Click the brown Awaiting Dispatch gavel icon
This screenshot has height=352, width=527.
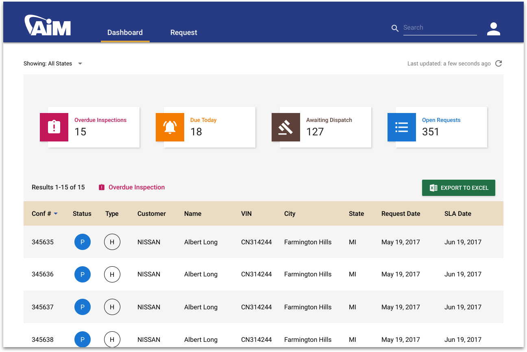pyautogui.click(x=286, y=127)
